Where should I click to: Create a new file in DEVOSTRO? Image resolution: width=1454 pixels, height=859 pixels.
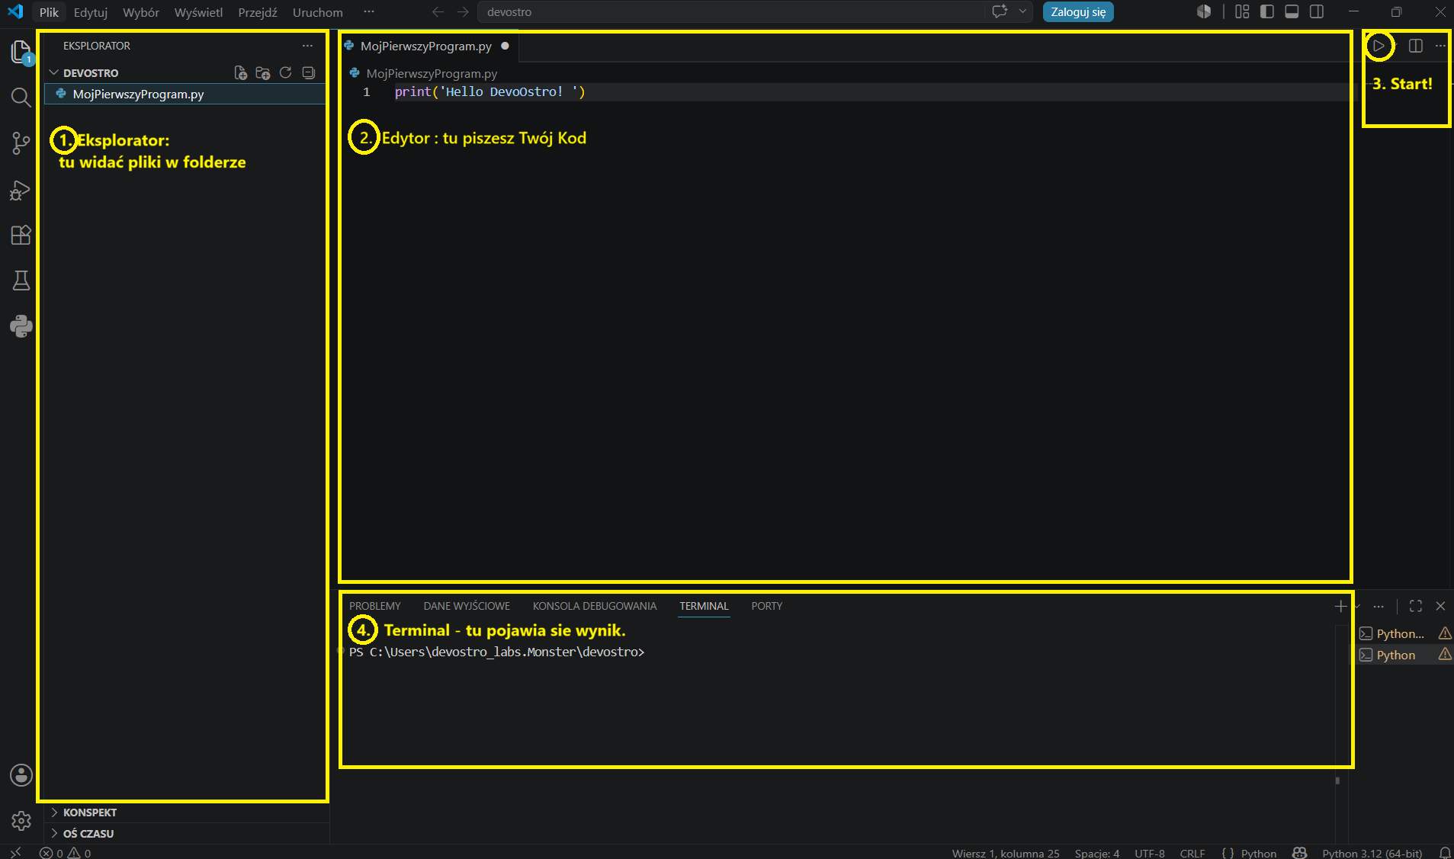pos(240,73)
